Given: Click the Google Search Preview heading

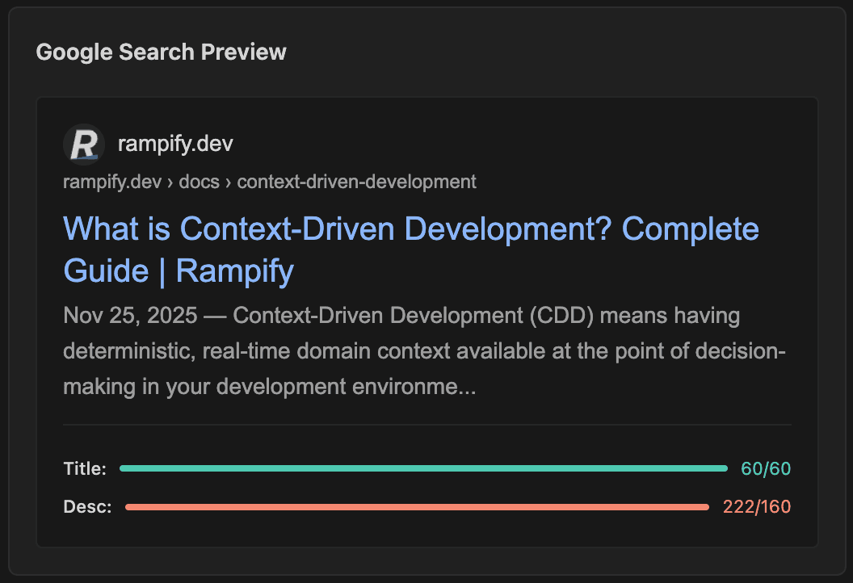Looking at the screenshot, I should (161, 52).
